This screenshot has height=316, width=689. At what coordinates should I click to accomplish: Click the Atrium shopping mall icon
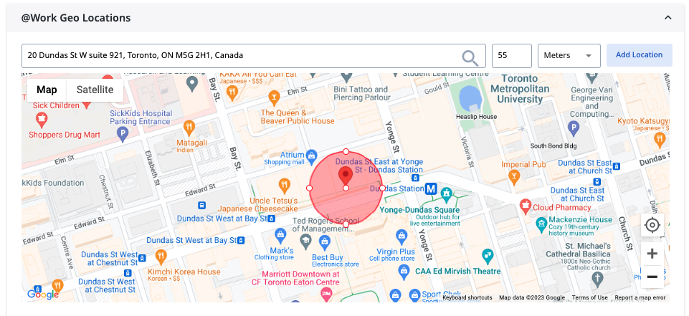pos(311,155)
